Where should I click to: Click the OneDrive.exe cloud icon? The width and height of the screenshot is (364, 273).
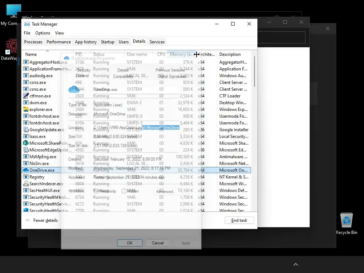pyautogui.click(x=26, y=170)
